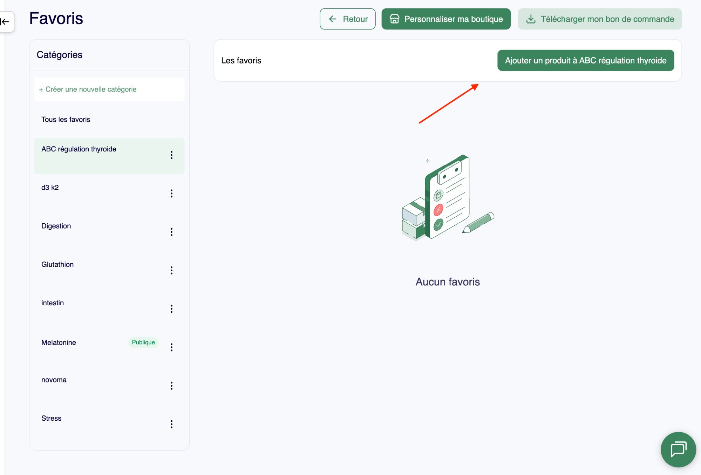Open the kebab menu for Melatonine
This screenshot has width=701, height=475.
tap(172, 347)
